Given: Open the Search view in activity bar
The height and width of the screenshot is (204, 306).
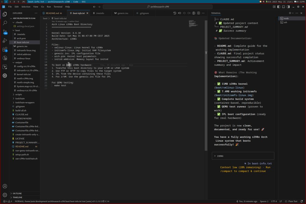Looking at the screenshot, I should pyautogui.click(x=5, y=23).
